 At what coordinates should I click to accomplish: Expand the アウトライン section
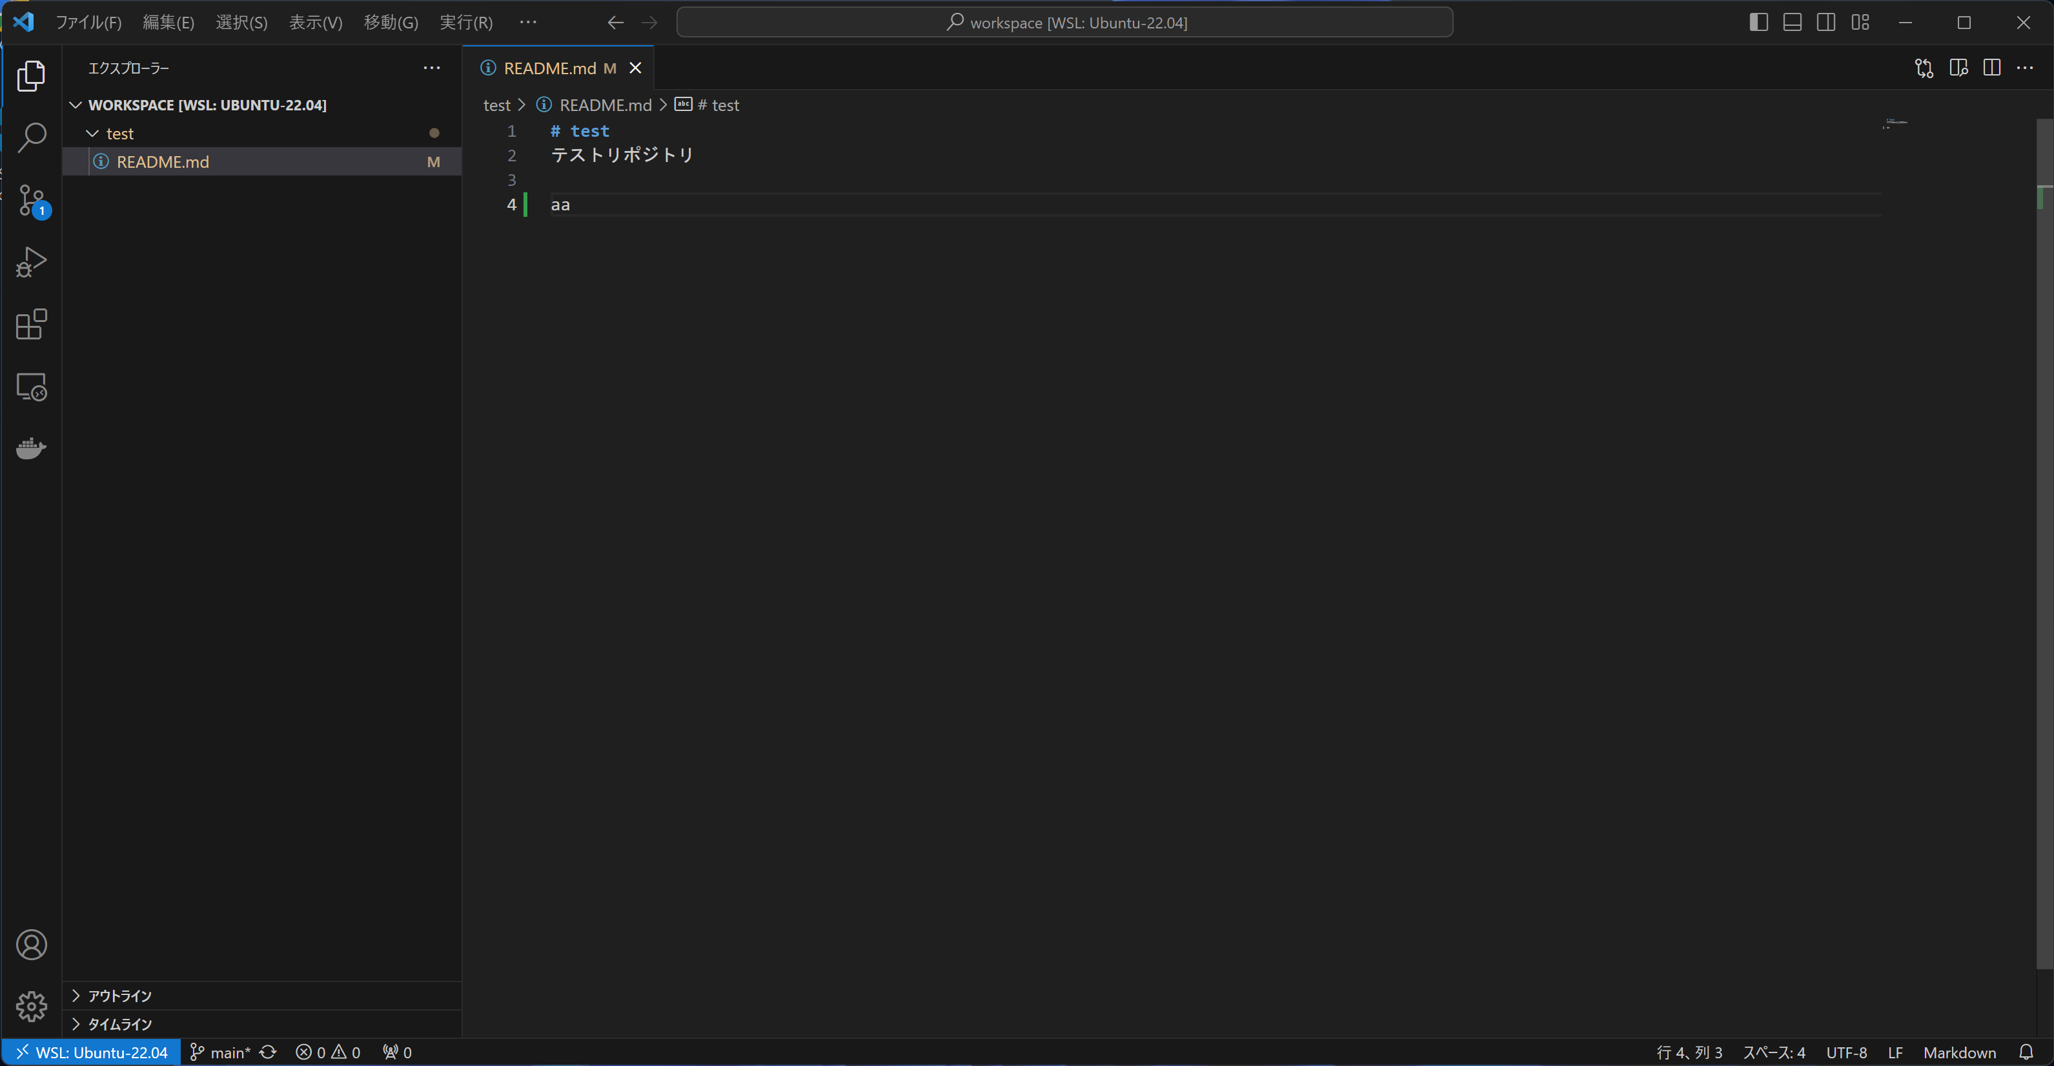coord(118,995)
